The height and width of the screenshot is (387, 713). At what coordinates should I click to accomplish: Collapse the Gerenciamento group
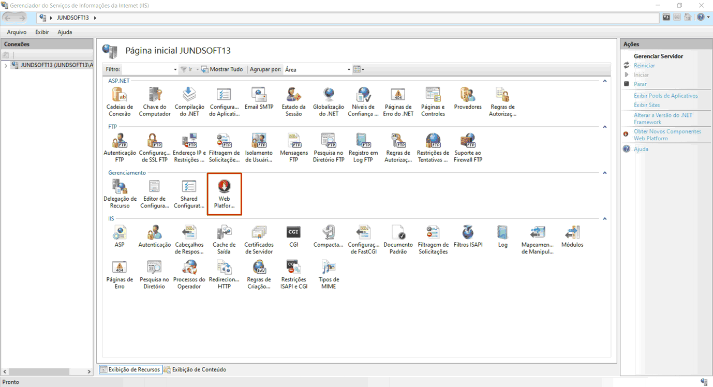(x=604, y=173)
